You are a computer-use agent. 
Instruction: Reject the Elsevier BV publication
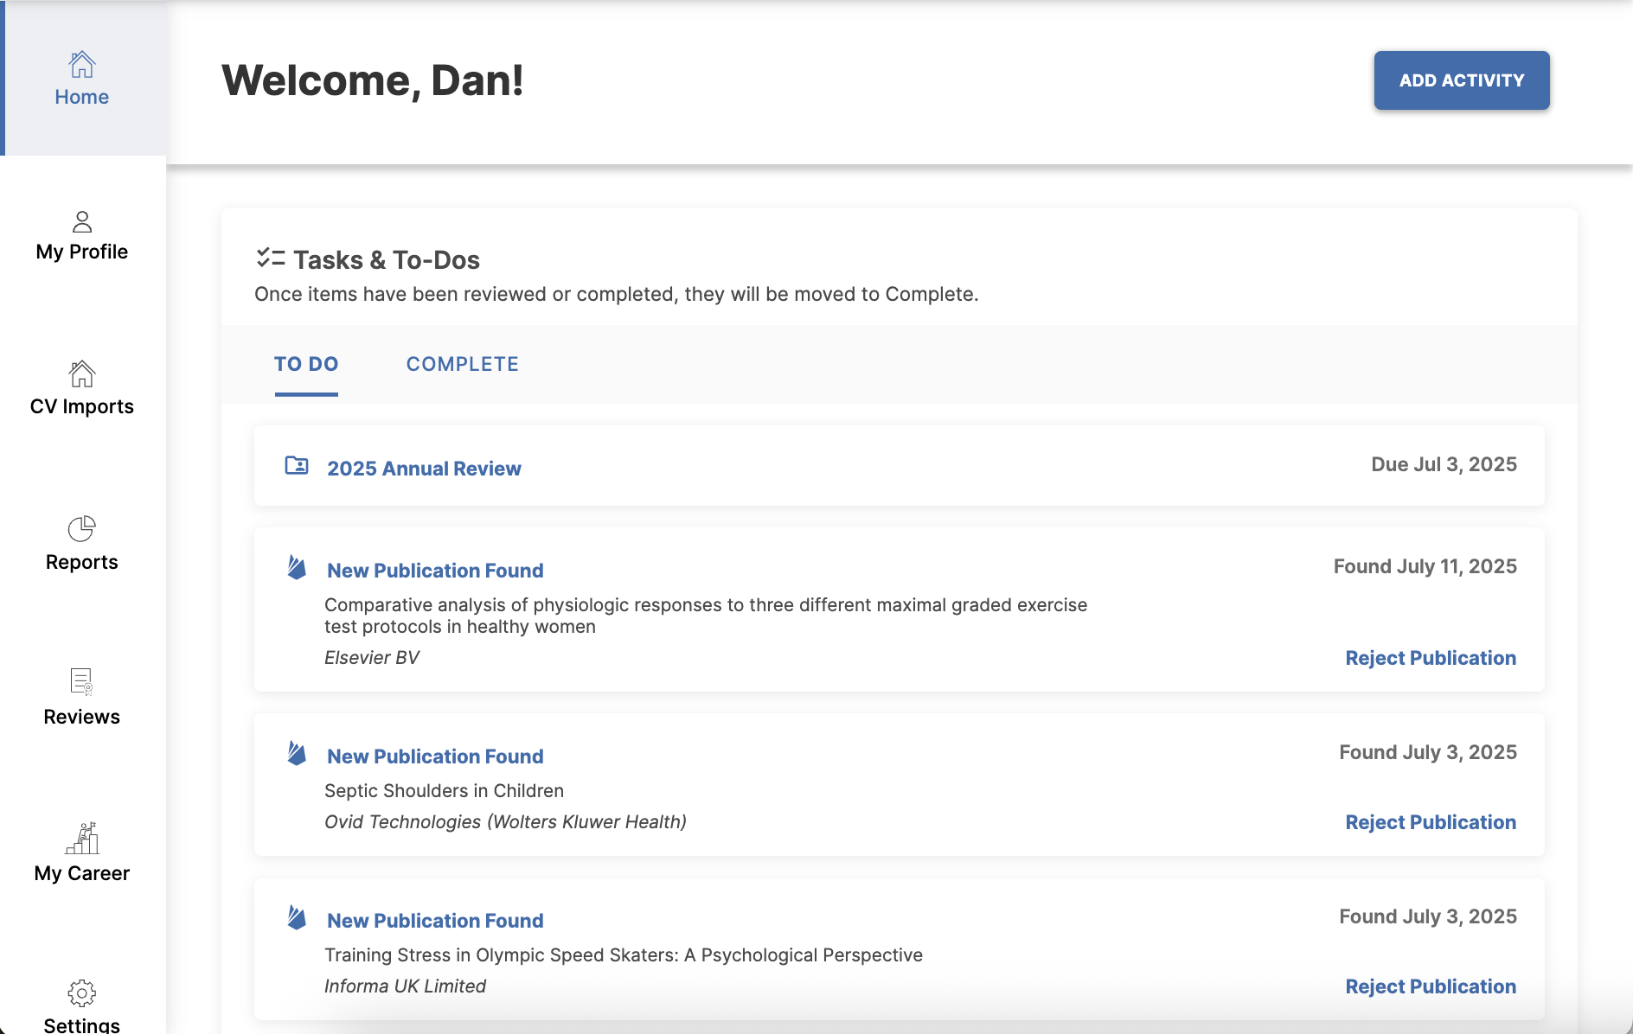[x=1431, y=658]
